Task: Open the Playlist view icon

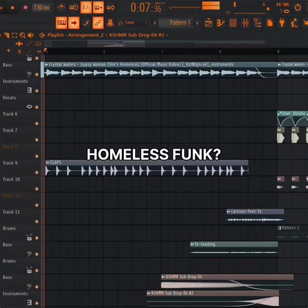Action: coord(208,23)
